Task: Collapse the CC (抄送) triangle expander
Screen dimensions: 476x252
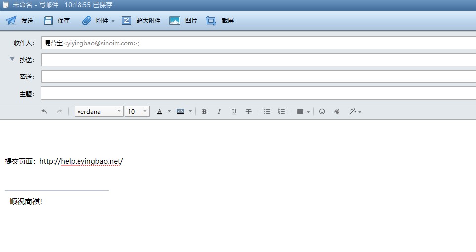Action: point(12,59)
